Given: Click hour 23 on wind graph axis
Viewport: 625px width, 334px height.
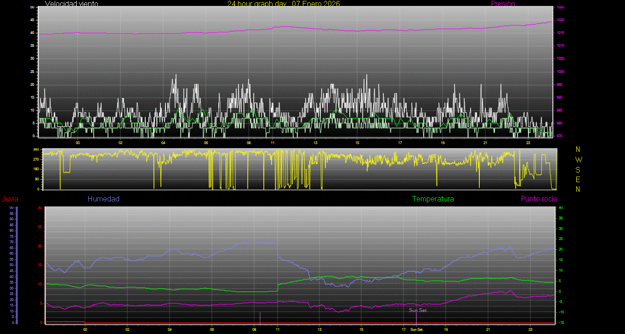Looking at the screenshot, I should (528, 143).
